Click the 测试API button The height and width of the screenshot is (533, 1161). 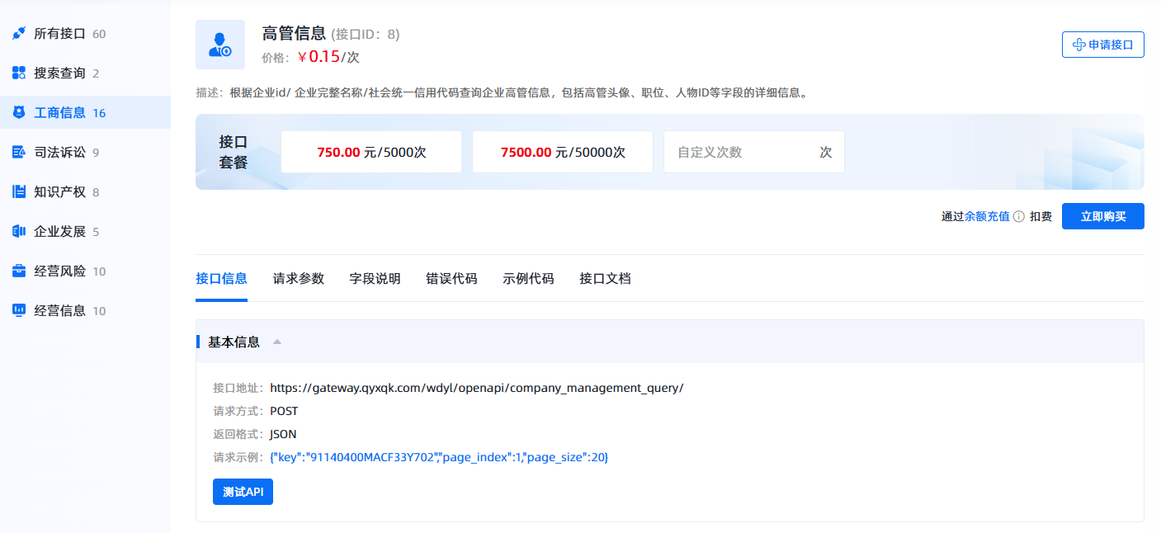243,492
